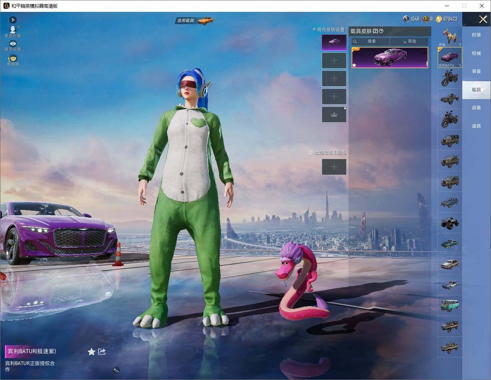Select the beige muscle car vehicle

[450, 264]
